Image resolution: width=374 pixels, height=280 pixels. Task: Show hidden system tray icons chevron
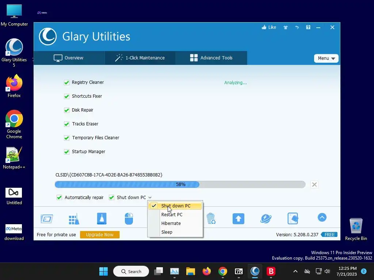(295, 271)
